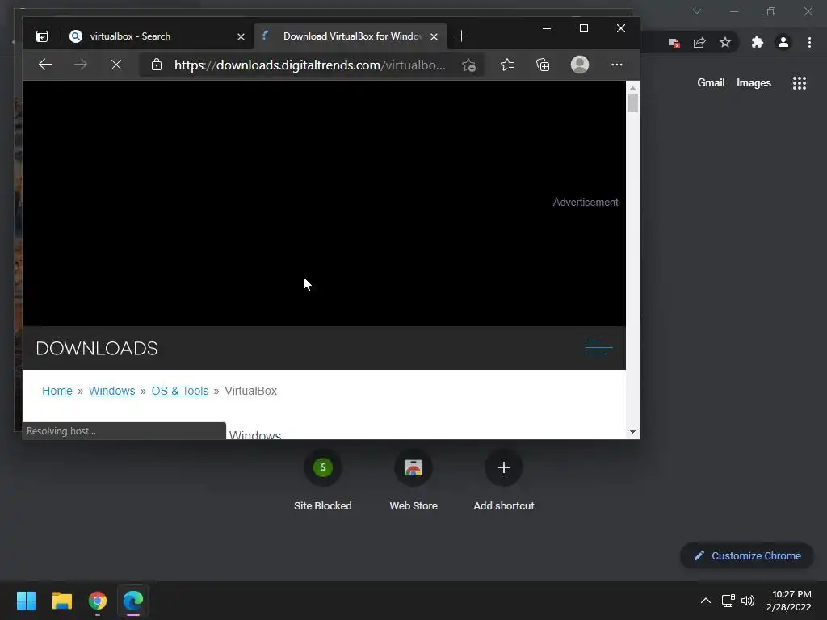Open Chrome three-dot menu
Image resolution: width=827 pixels, height=620 pixels.
pos(809,42)
